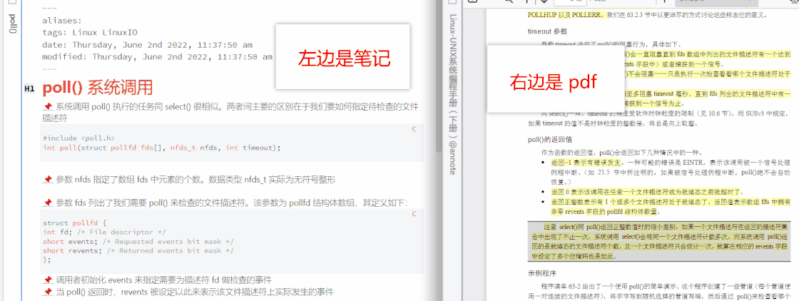Image resolution: width=799 pixels, height=301 pixels.
Task: Click the note pane vertical scrollbar
Action: coord(439,76)
